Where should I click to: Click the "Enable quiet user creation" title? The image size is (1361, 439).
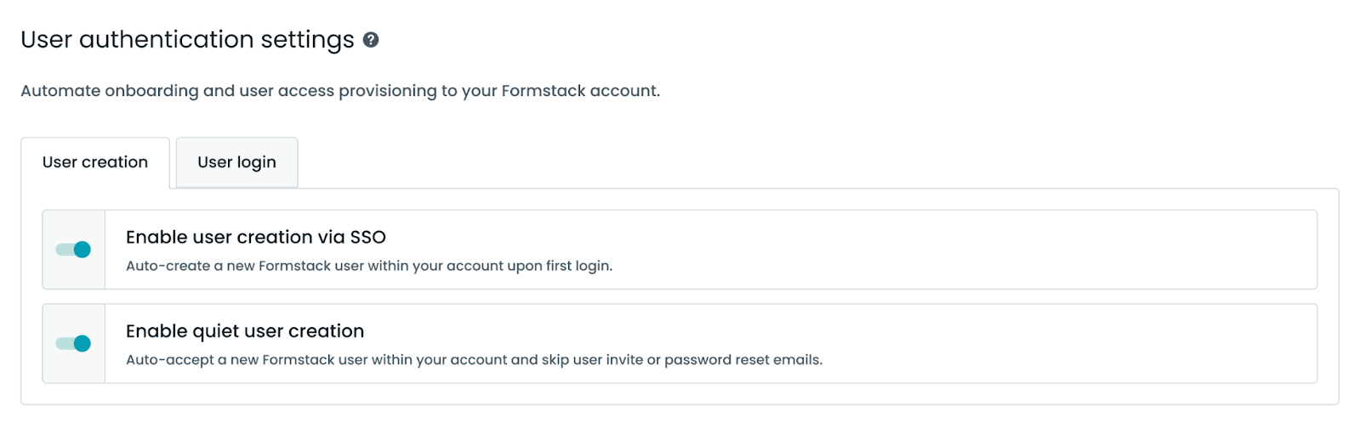pos(245,331)
